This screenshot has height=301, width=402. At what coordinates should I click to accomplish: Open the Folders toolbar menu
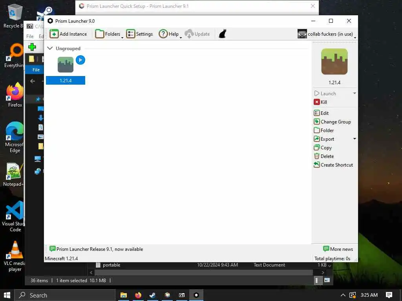(x=109, y=34)
